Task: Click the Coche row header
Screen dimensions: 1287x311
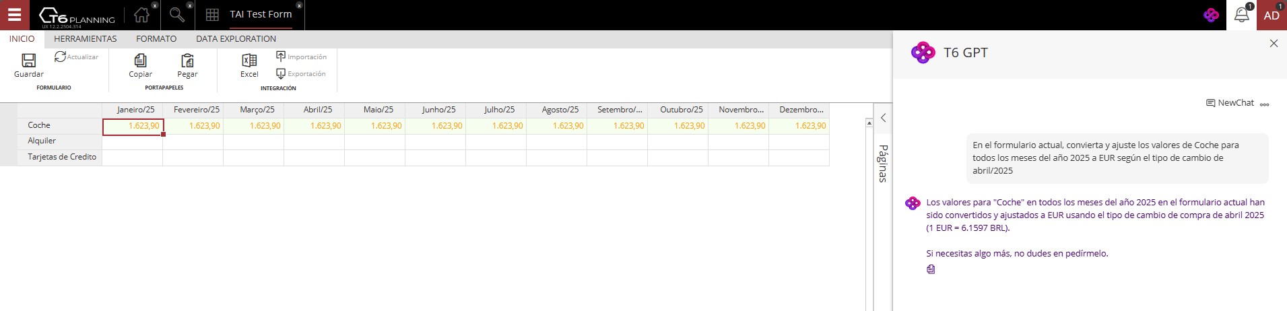Action: point(59,126)
